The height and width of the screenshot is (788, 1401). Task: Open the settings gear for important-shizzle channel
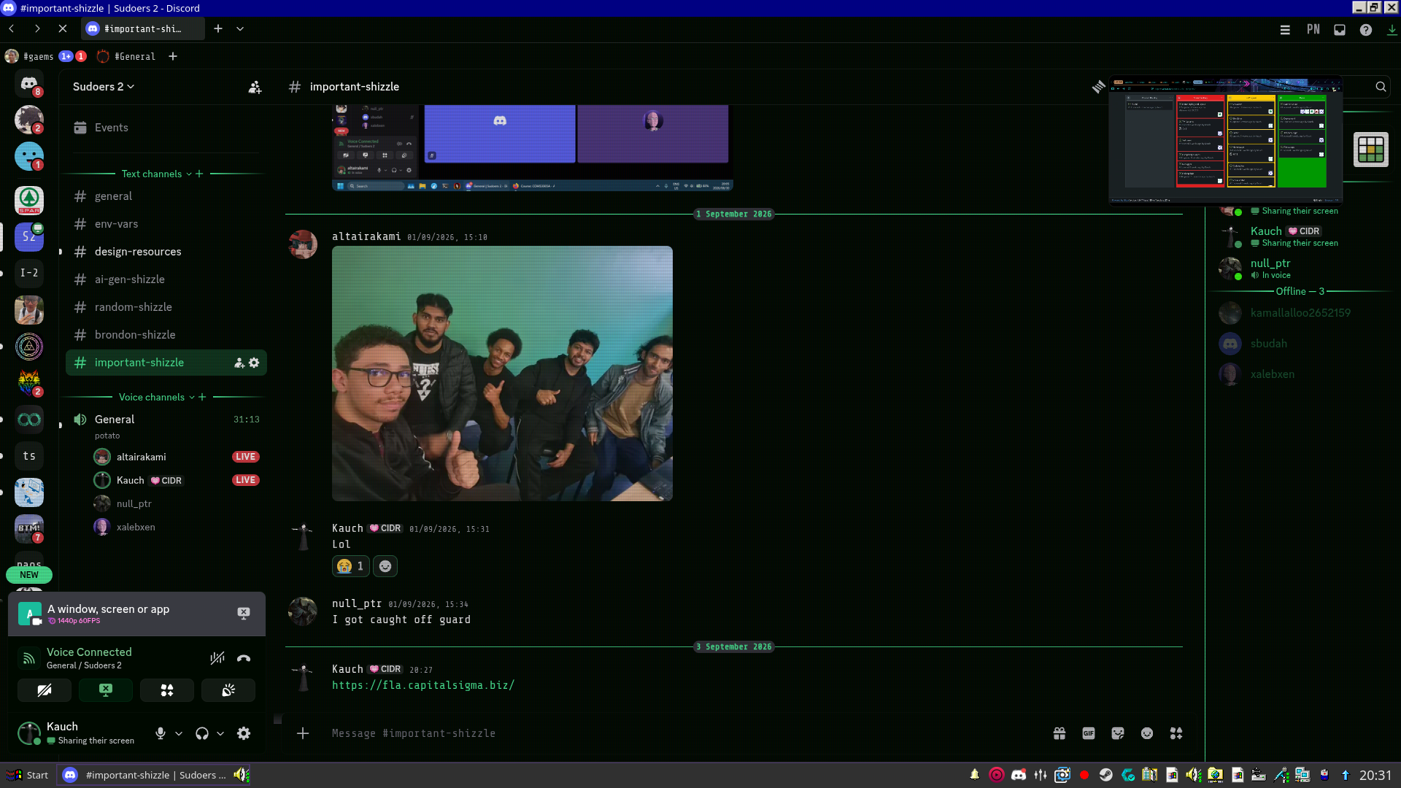pyautogui.click(x=254, y=363)
